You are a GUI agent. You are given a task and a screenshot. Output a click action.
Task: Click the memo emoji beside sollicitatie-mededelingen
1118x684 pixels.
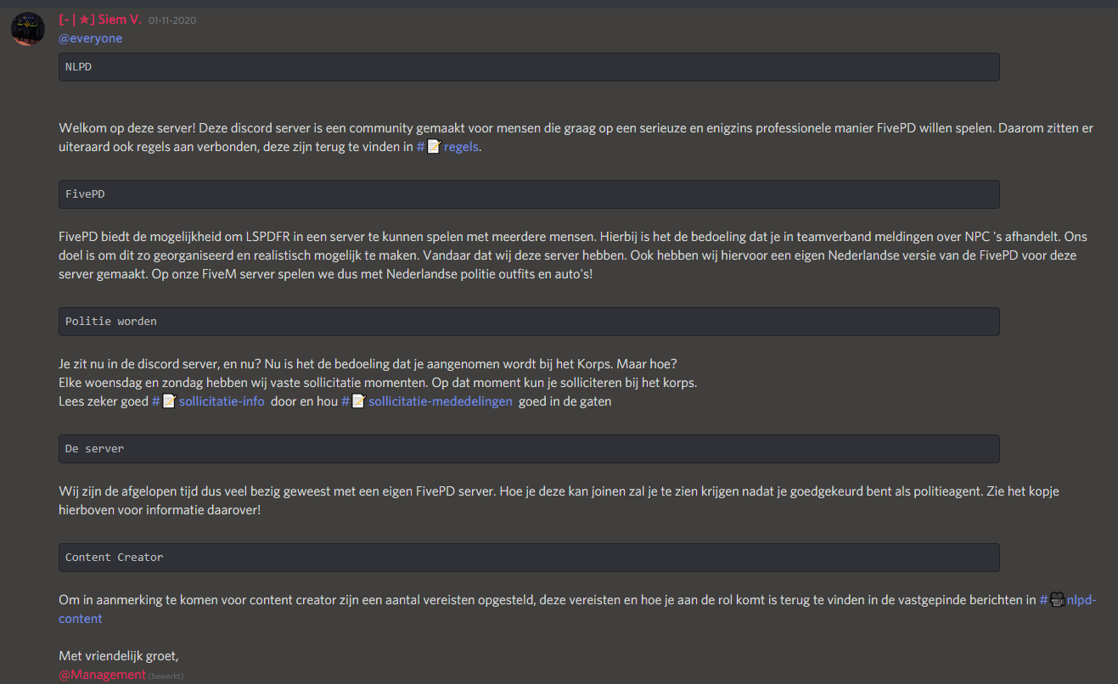click(358, 401)
